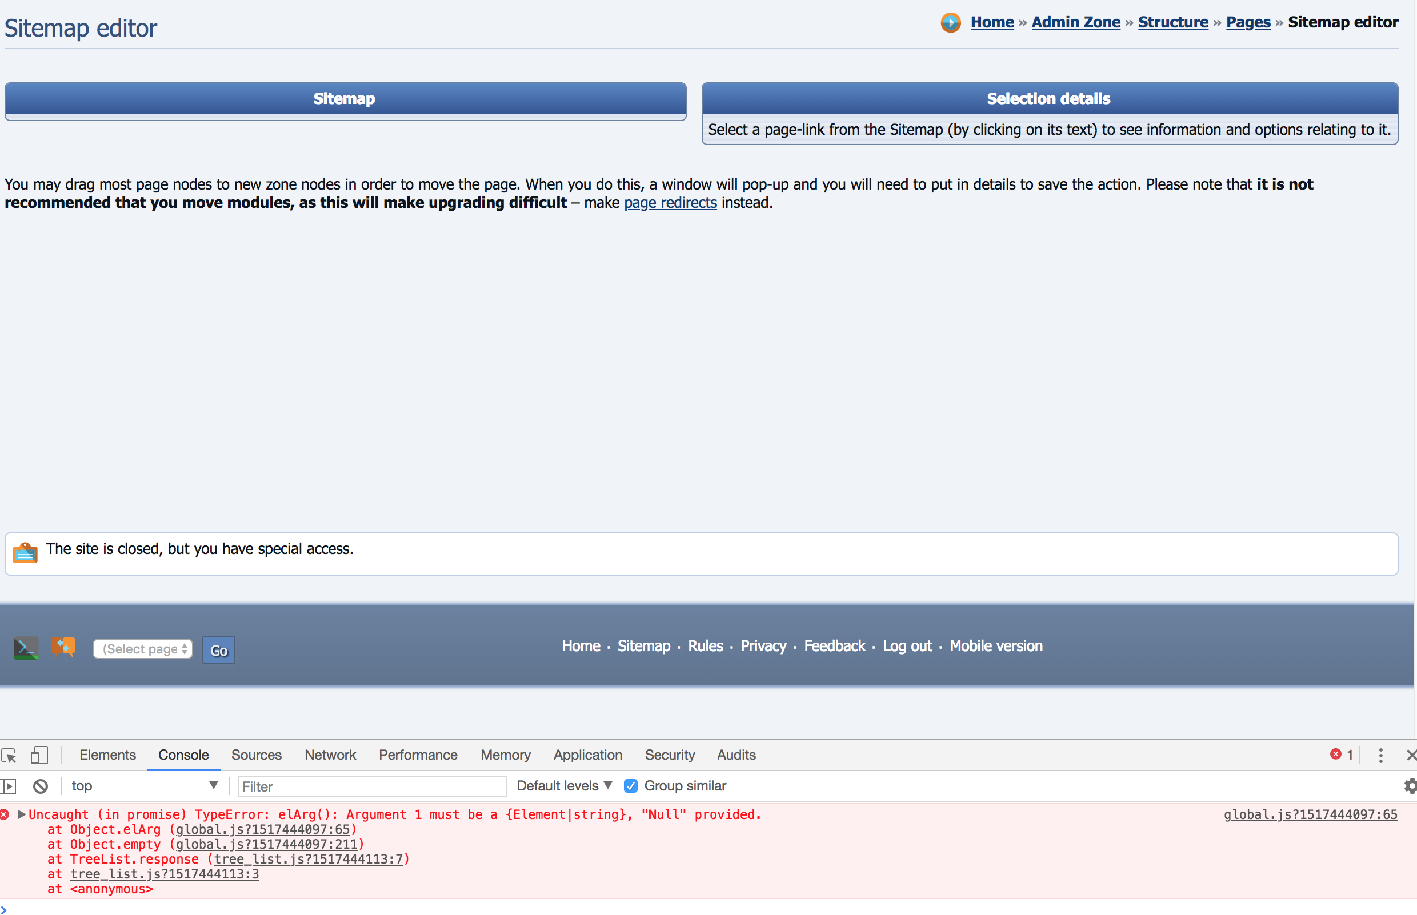Show the console sidebar icon
The image size is (1417, 915).
point(9,786)
